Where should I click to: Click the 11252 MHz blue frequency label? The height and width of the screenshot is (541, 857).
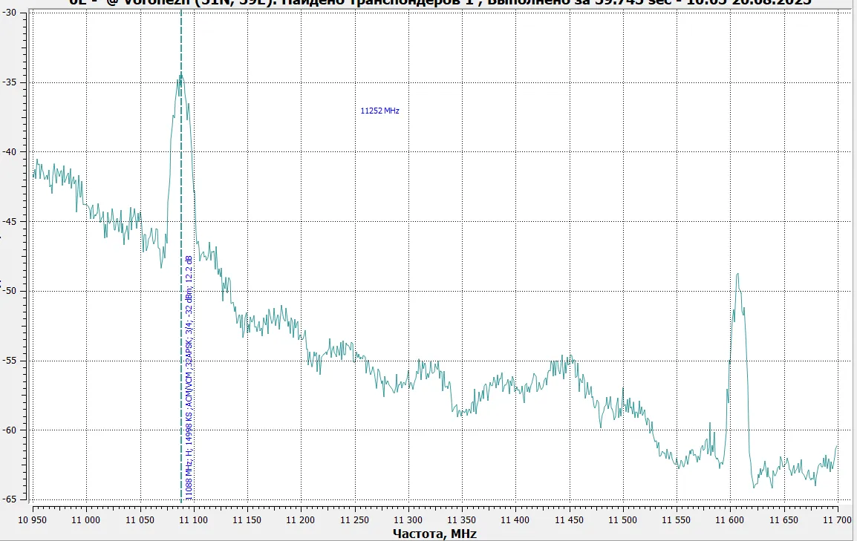point(379,111)
